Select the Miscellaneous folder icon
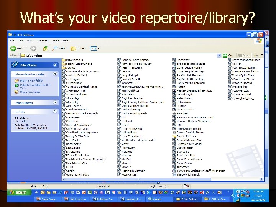 (x=64, y=60)
